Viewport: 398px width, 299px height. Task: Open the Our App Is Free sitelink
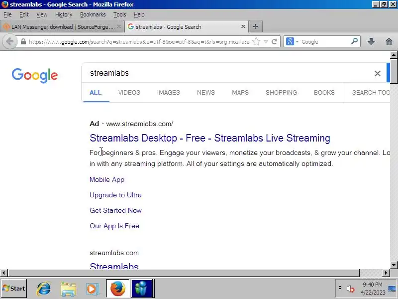tap(114, 226)
